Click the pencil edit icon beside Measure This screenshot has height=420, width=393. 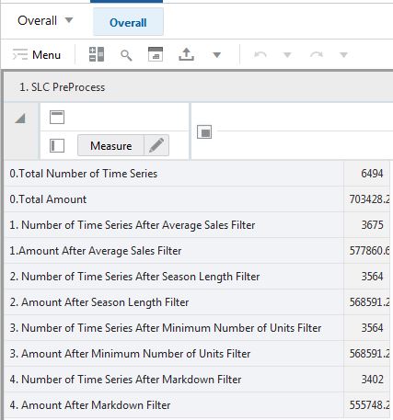tap(156, 145)
